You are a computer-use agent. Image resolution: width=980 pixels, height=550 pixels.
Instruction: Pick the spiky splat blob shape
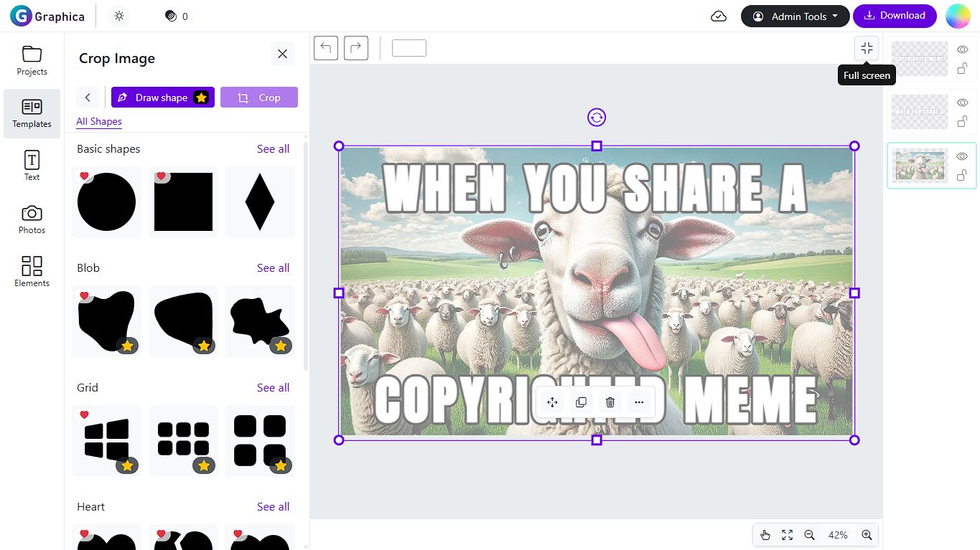(x=260, y=321)
